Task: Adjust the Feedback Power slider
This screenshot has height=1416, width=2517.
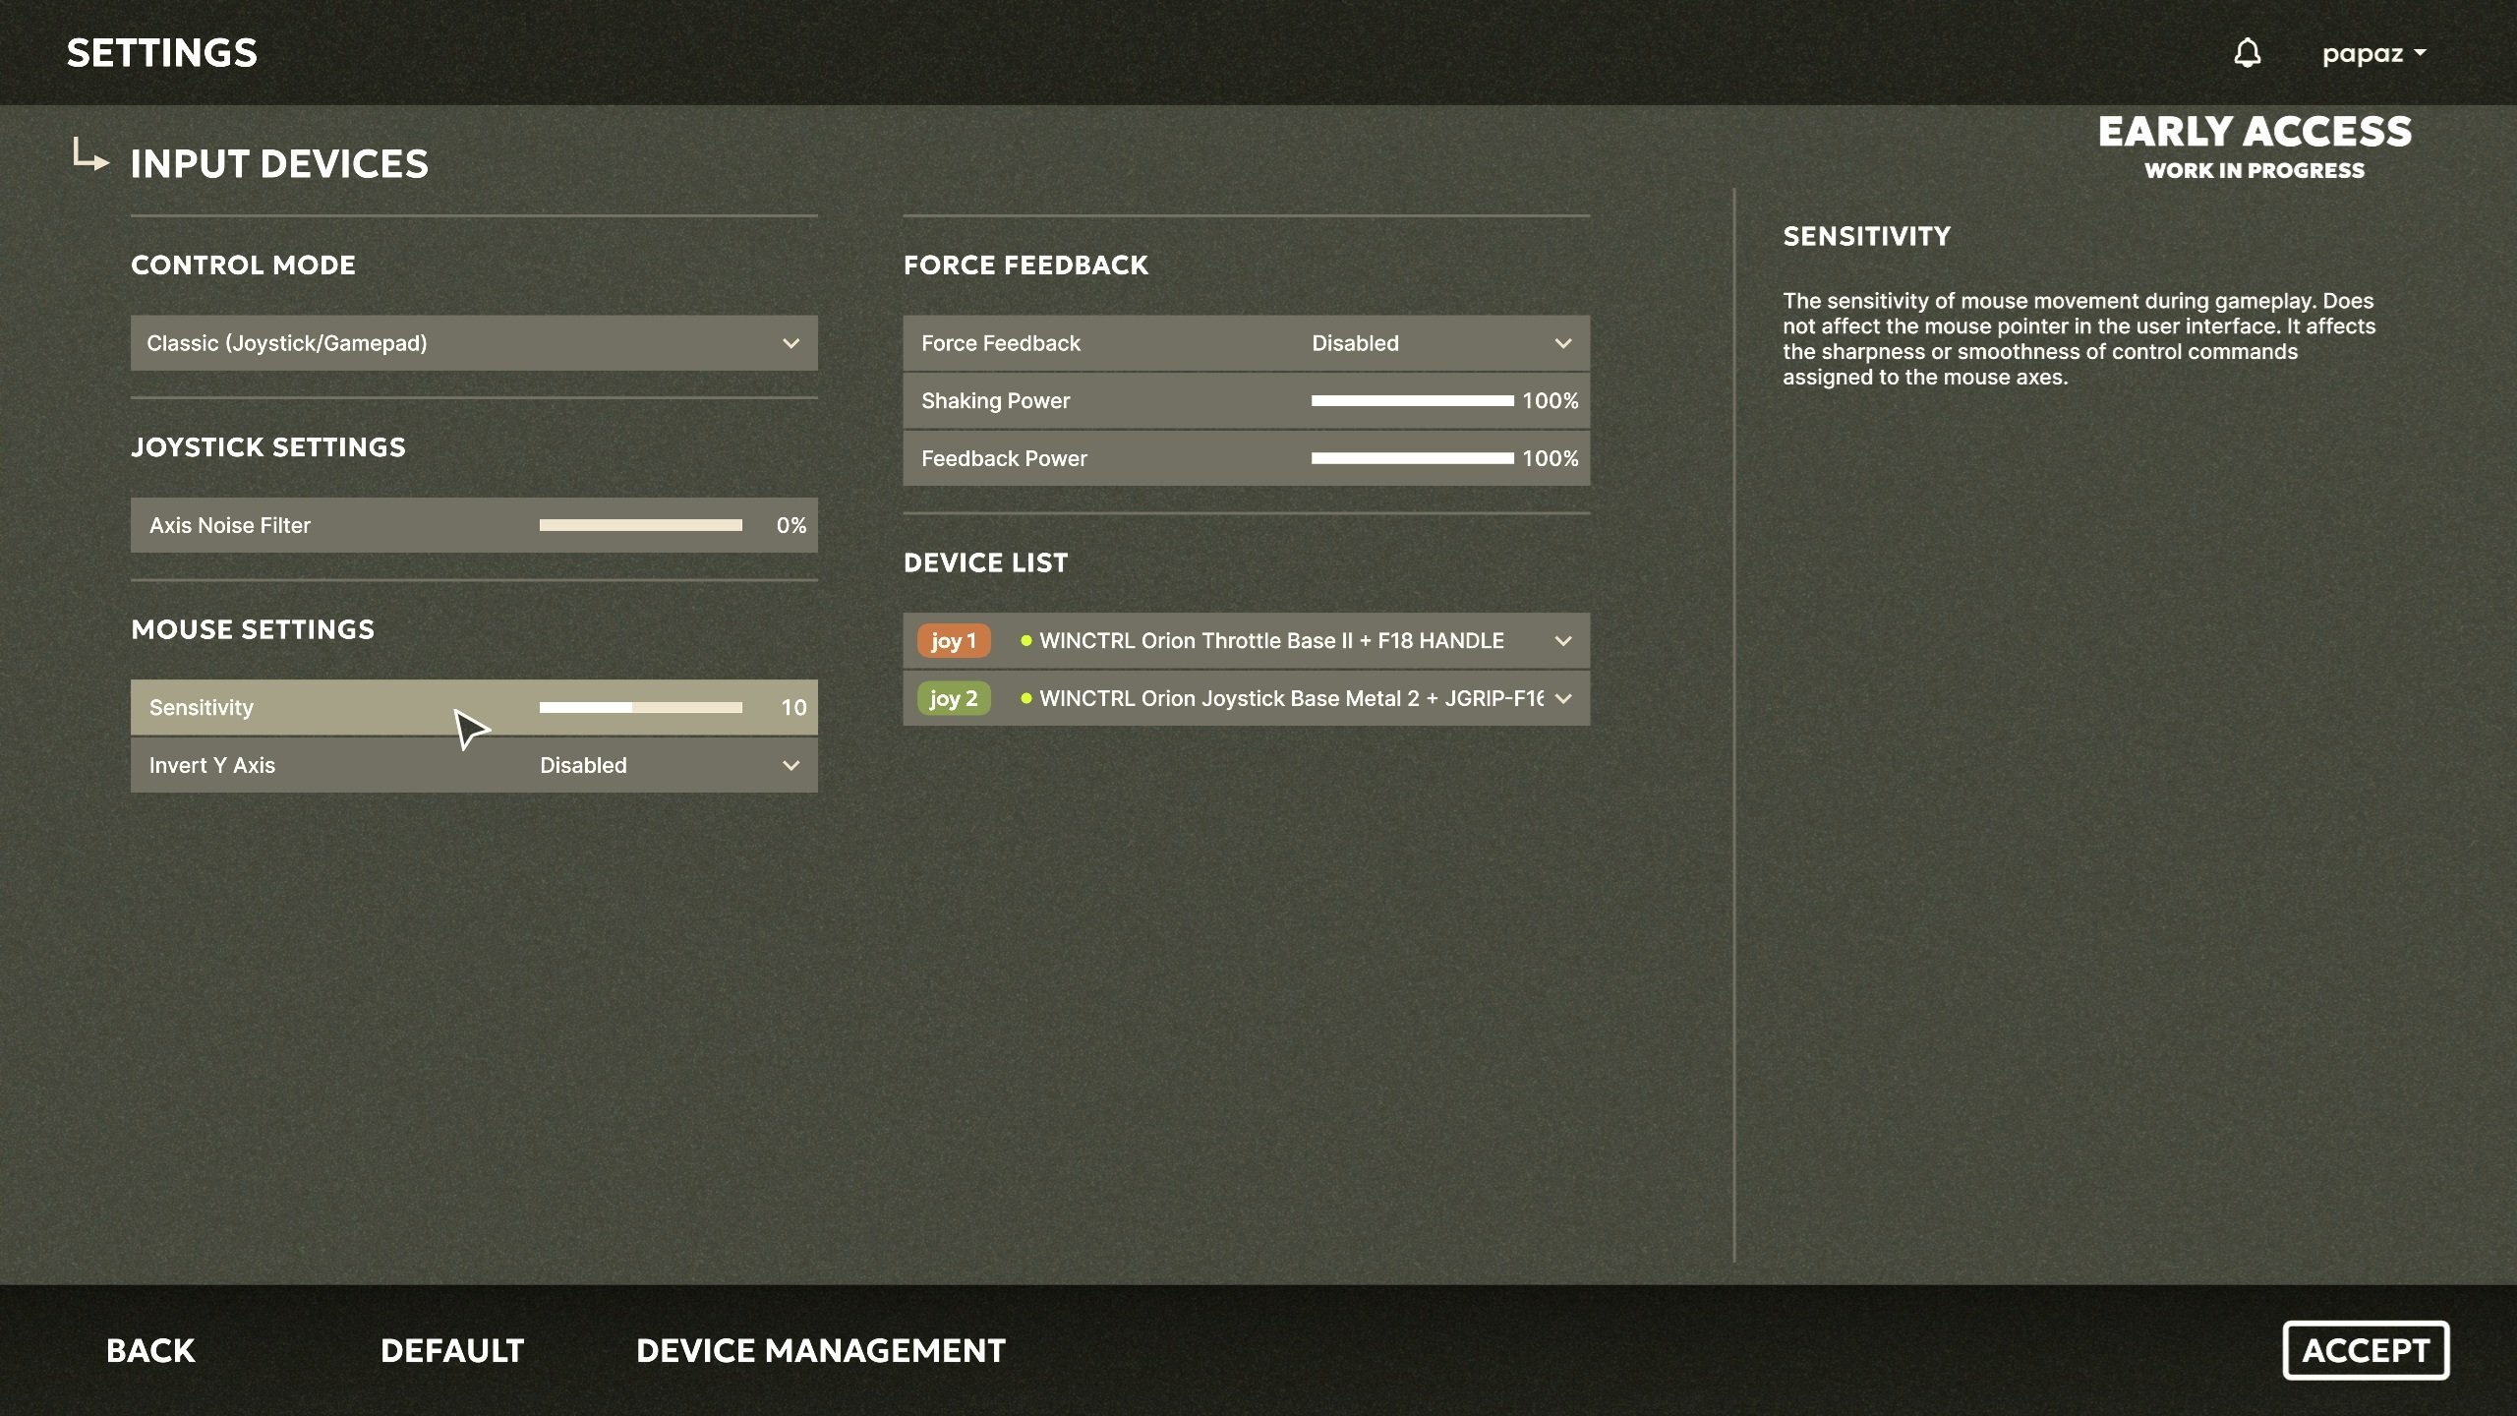Action: (1412, 458)
